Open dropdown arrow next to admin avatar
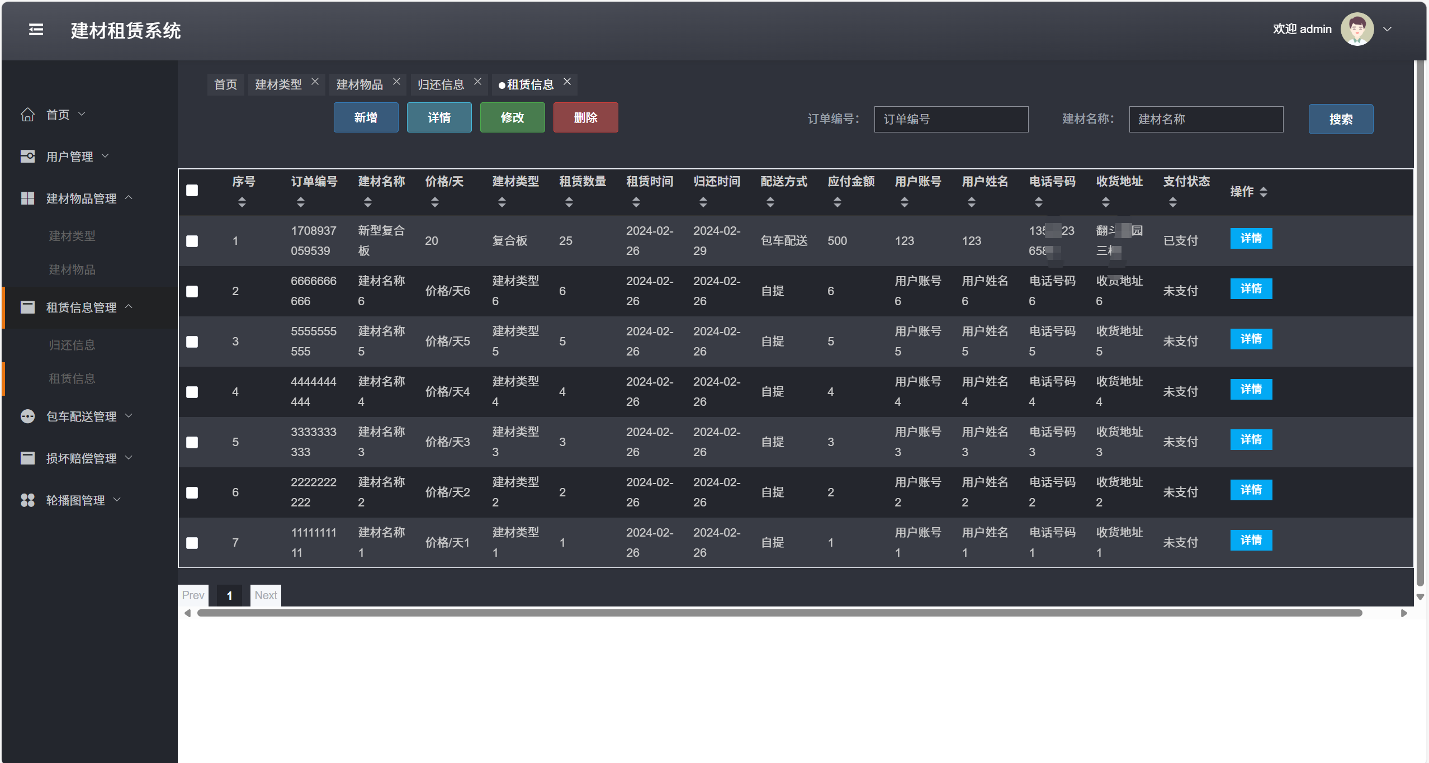 (1388, 30)
